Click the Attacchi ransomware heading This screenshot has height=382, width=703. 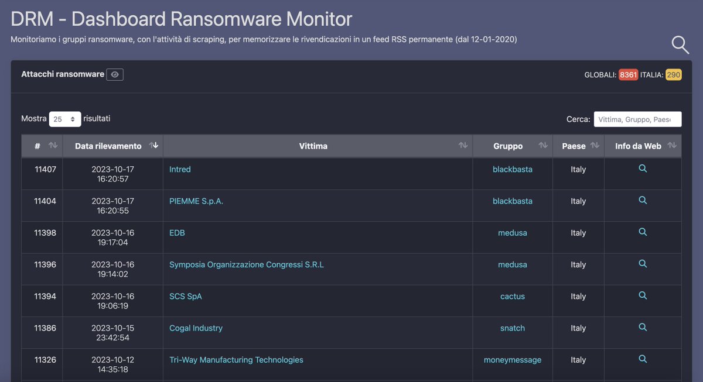[x=63, y=74]
